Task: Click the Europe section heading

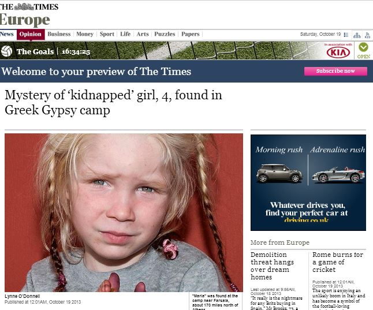Action: (x=25, y=20)
